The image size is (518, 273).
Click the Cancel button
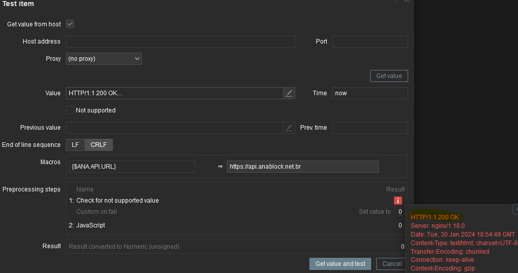pyautogui.click(x=391, y=264)
